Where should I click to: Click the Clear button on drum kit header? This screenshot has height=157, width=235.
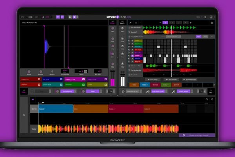[205, 37]
